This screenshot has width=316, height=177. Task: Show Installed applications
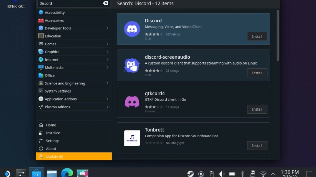point(73,133)
